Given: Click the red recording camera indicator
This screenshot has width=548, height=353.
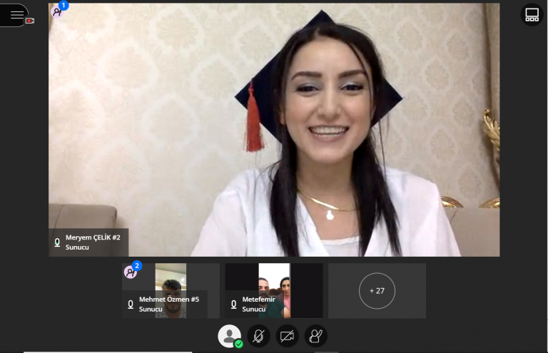Looking at the screenshot, I should [30, 21].
